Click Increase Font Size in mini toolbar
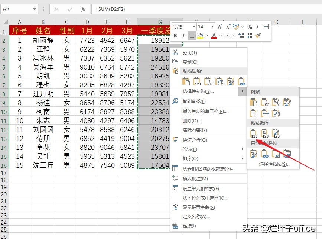 pyautogui.click(x=220, y=27)
